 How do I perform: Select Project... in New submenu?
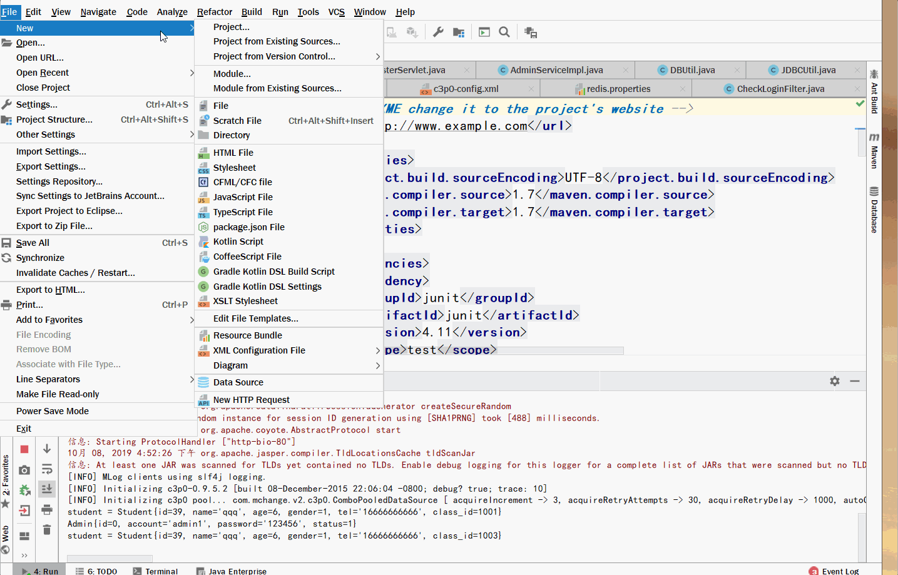(x=288, y=27)
